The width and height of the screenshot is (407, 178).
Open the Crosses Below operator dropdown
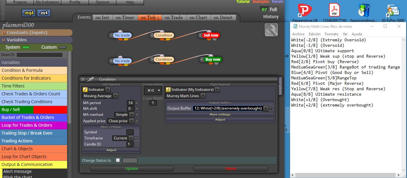(x=153, y=90)
